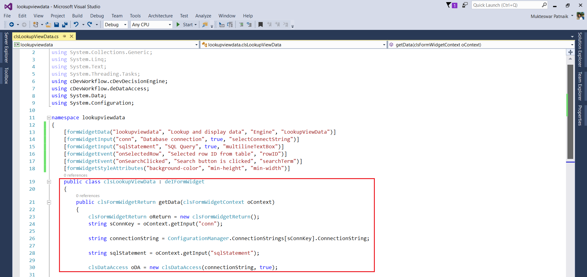This screenshot has height=277, width=587.
Task: Open the Any CPU platform dropdown
Action: [x=169, y=24]
